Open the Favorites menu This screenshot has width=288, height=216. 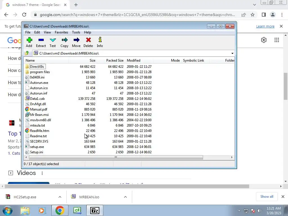point(61,32)
